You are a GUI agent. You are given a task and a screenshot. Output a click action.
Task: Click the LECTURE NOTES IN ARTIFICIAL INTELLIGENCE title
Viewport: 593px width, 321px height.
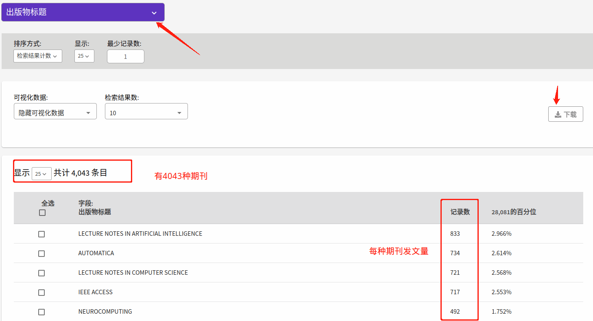[x=140, y=234]
